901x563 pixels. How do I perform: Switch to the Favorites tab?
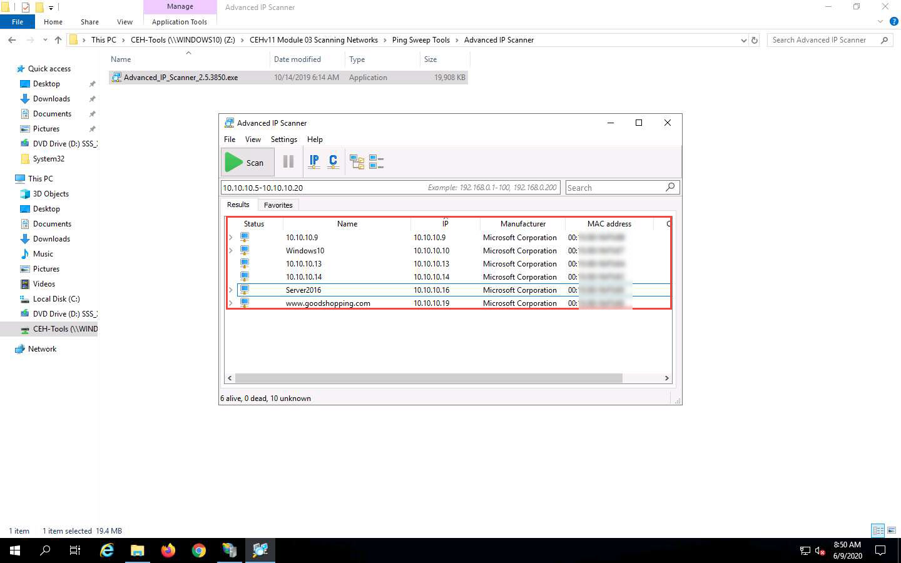[278, 205]
